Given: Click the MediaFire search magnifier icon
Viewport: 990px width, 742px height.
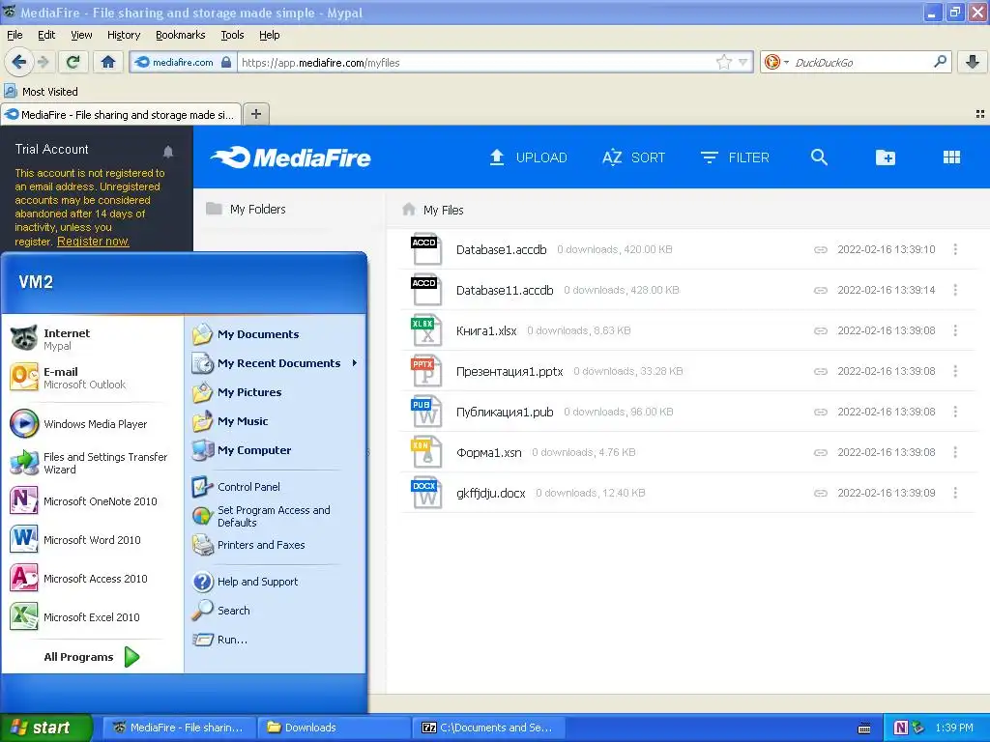Looking at the screenshot, I should pyautogui.click(x=819, y=157).
